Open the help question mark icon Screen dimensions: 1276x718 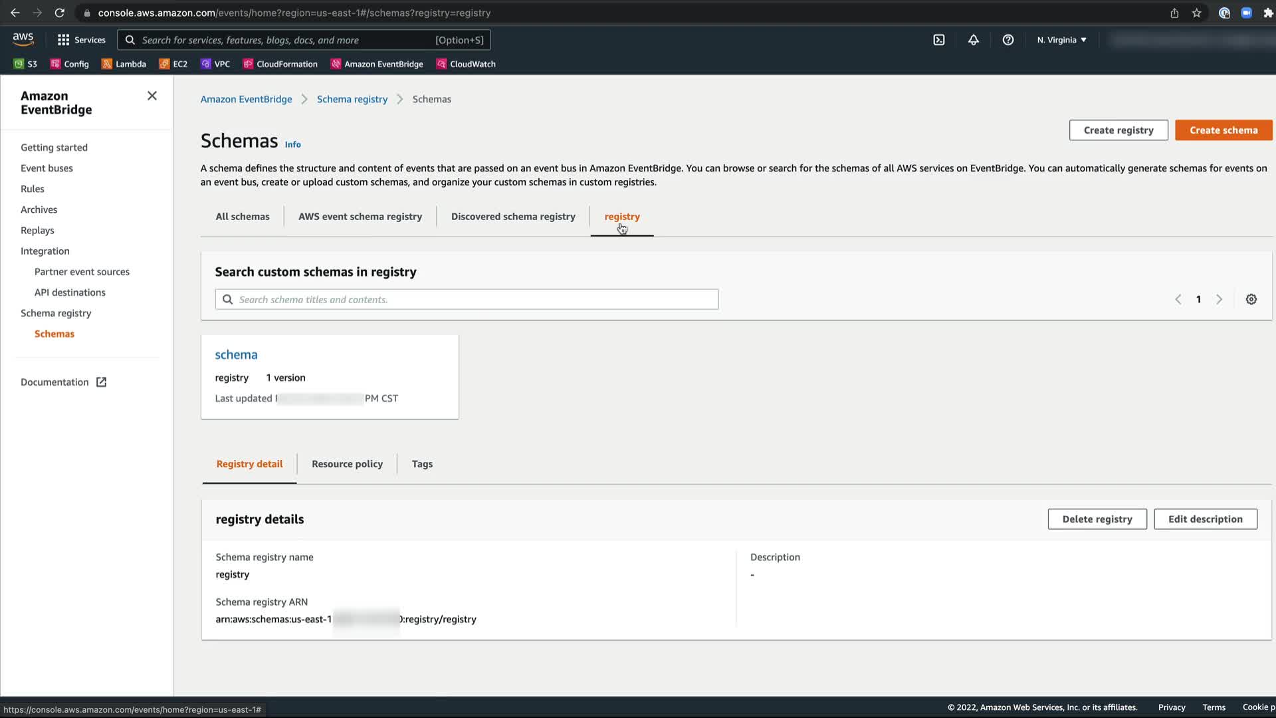(1008, 40)
